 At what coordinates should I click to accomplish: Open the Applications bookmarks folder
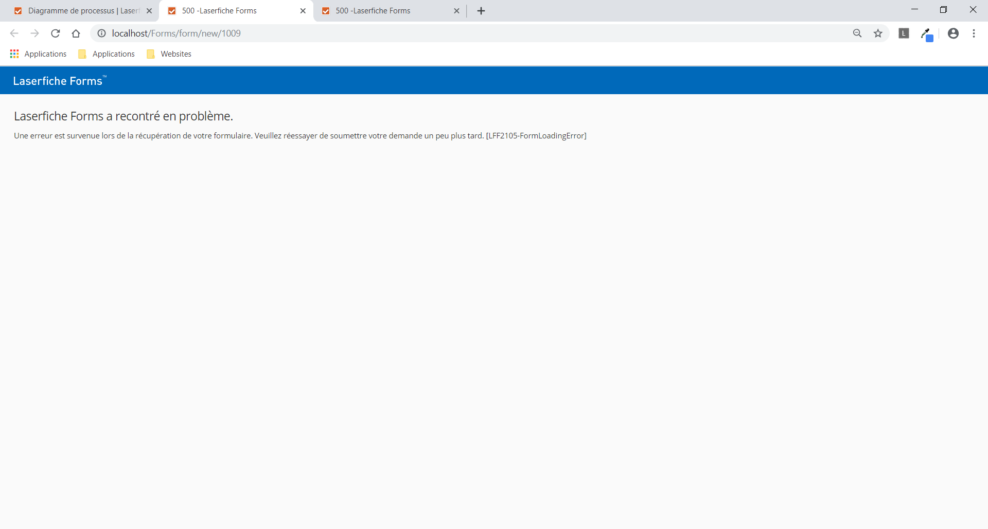107,54
